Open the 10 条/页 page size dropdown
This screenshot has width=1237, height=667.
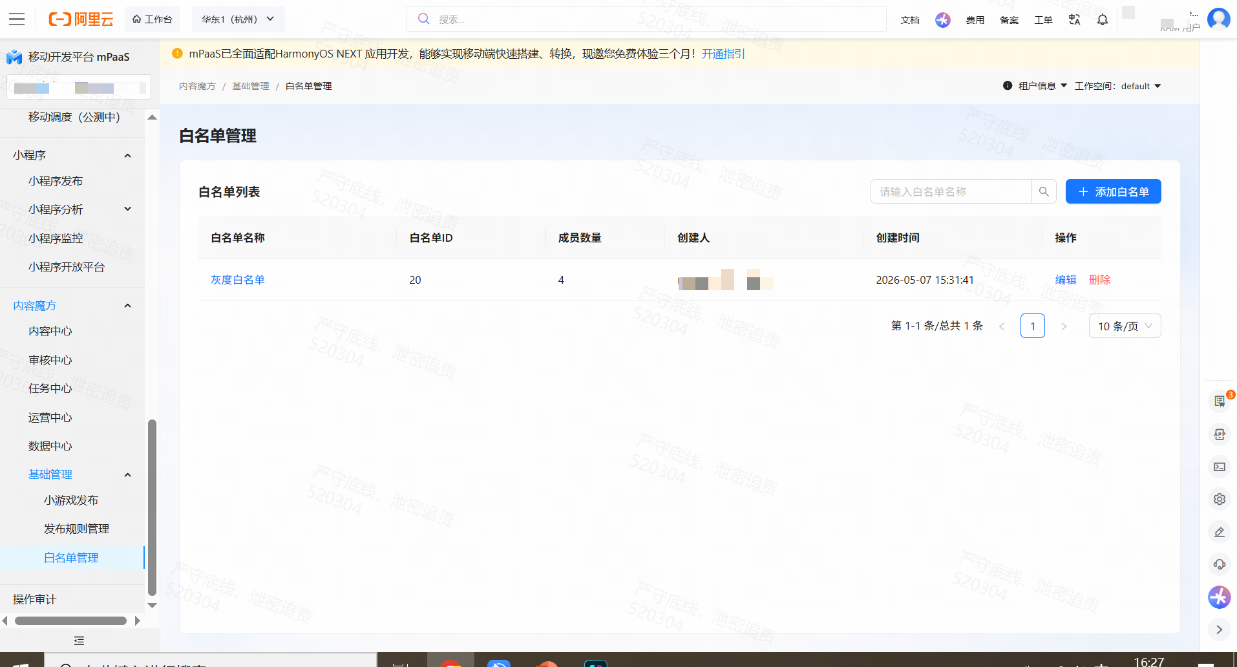(1125, 326)
